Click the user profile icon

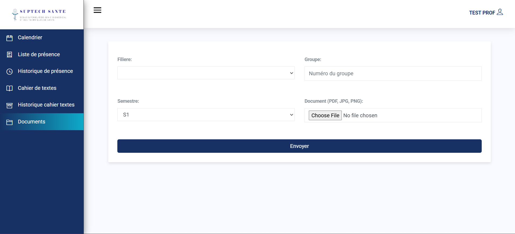coord(500,12)
